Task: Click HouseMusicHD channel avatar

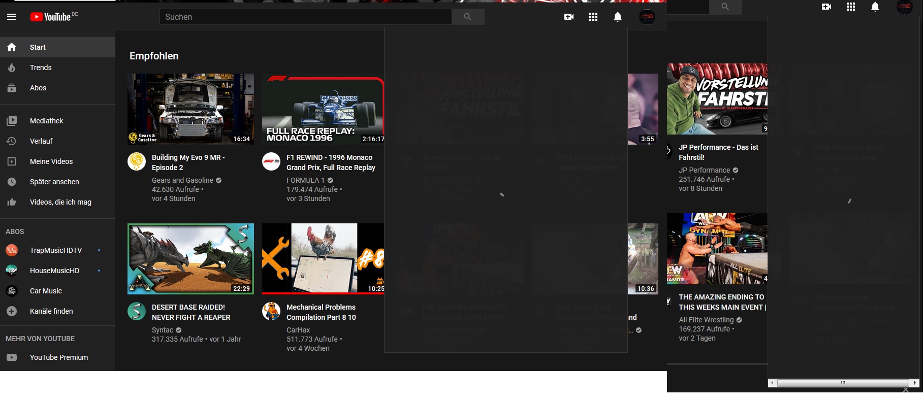Action: coord(12,271)
